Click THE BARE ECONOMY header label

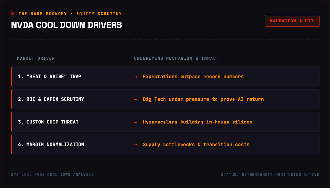coord(43,14)
